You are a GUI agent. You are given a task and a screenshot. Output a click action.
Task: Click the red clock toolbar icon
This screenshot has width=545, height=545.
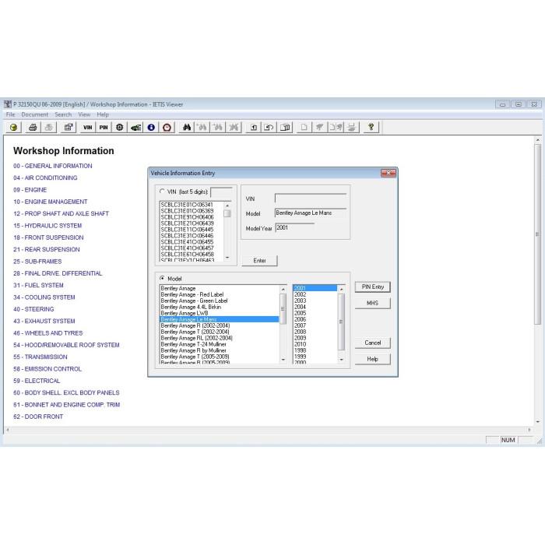point(167,128)
